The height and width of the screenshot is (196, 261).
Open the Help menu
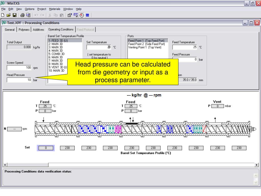[79, 9]
